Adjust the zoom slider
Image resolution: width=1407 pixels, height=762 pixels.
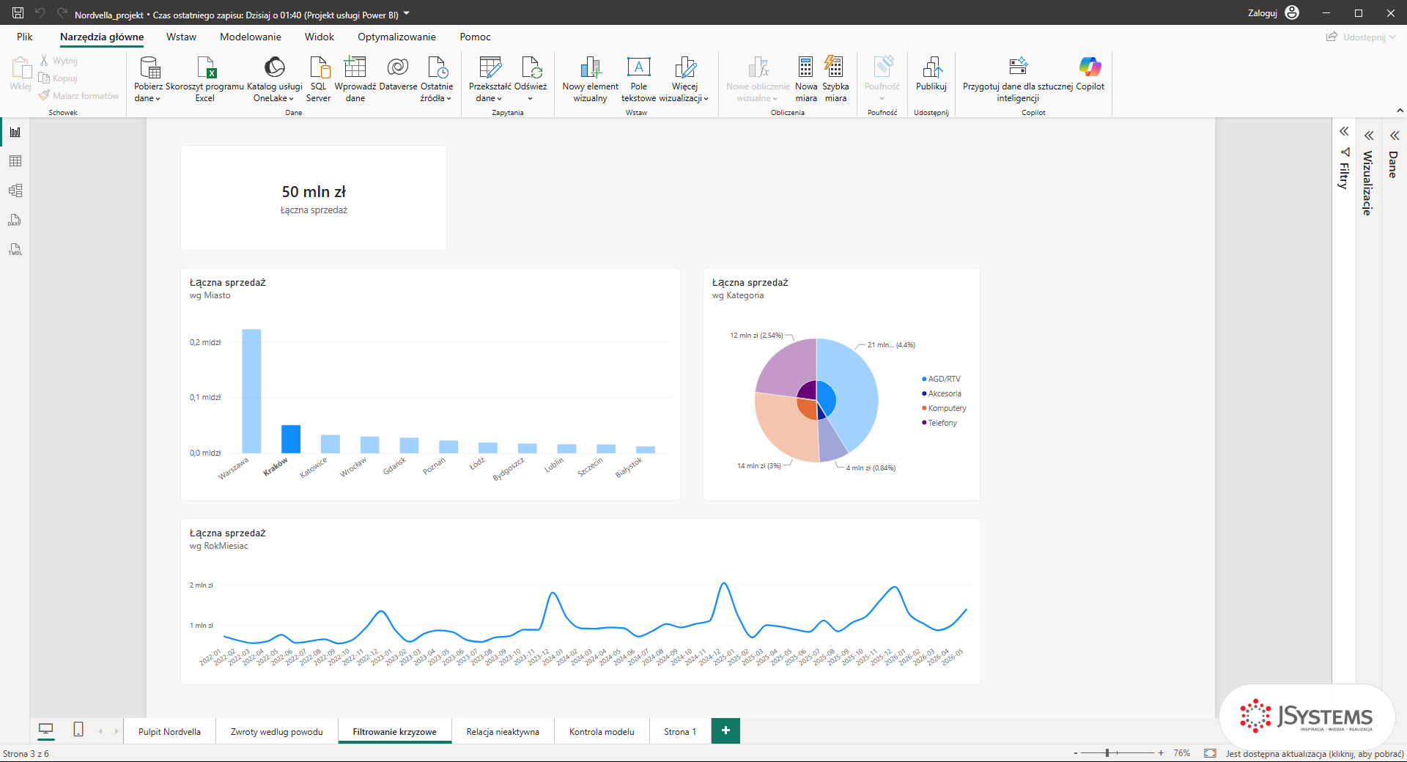tap(1107, 752)
